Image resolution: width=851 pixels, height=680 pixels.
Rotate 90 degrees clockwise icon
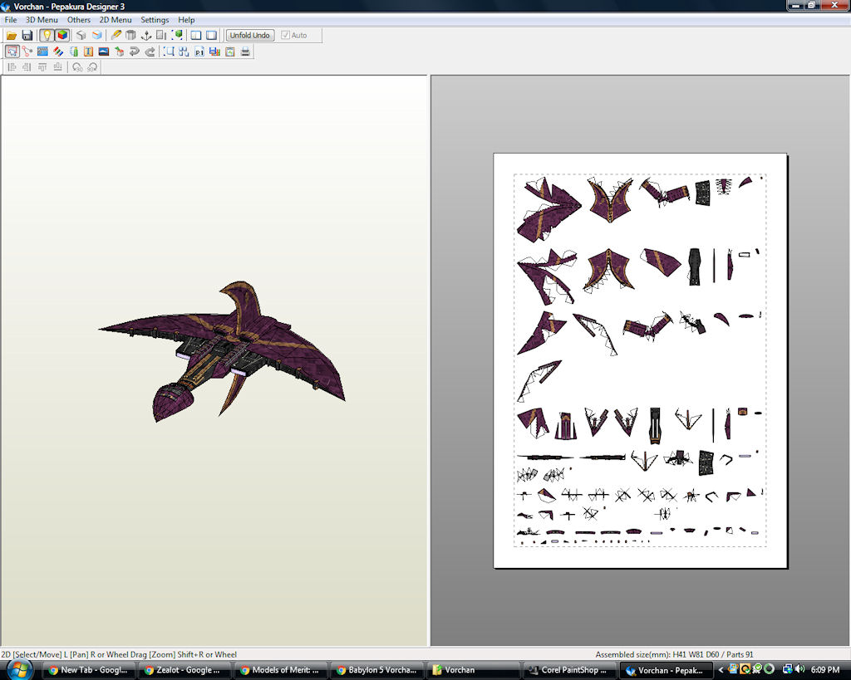(x=92, y=67)
